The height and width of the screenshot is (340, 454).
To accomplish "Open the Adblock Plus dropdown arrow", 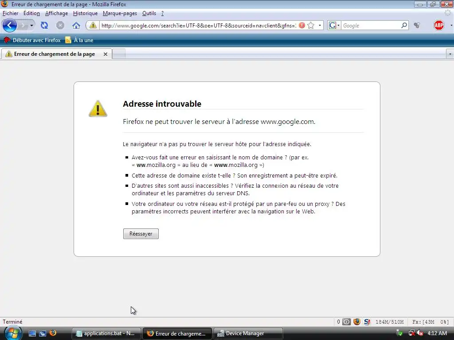I will tap(451, 25).
